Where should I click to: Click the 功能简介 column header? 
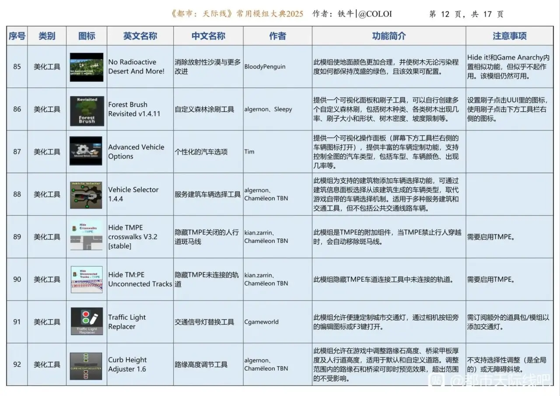point(388,36)
